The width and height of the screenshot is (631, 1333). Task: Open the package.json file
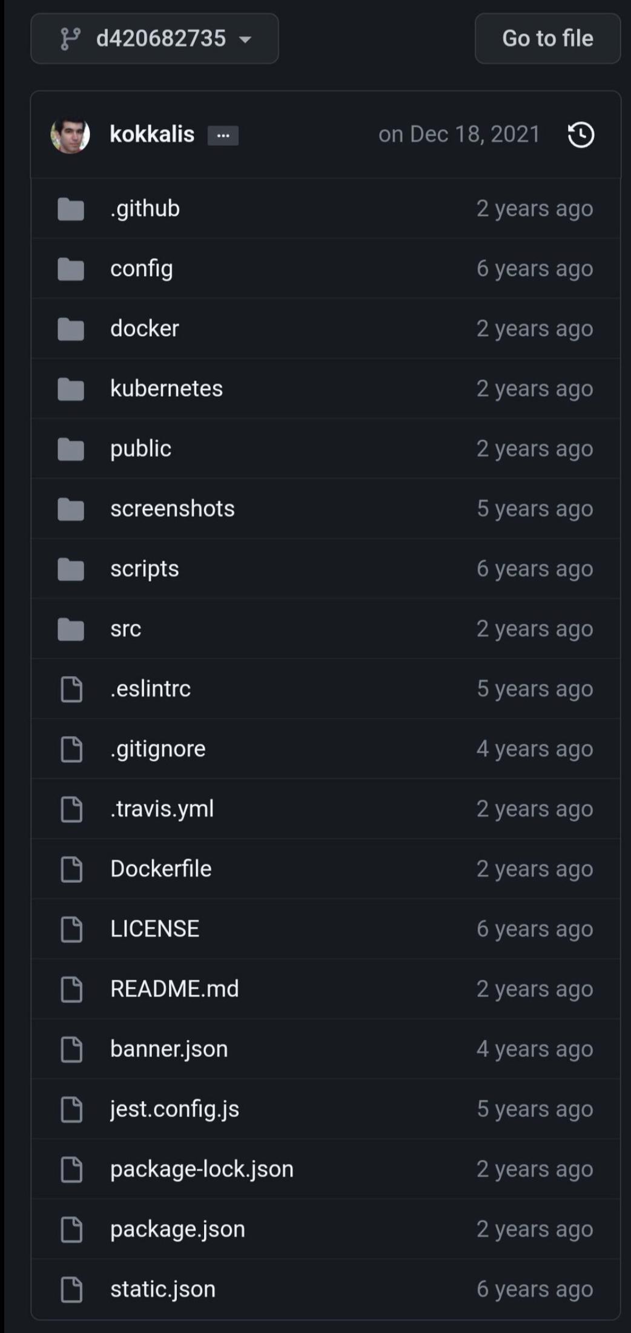pyautogui.click(x=177, y=1229)
